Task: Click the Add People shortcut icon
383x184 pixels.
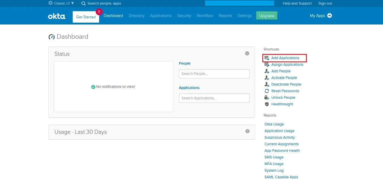Action: tap(267, 71)
